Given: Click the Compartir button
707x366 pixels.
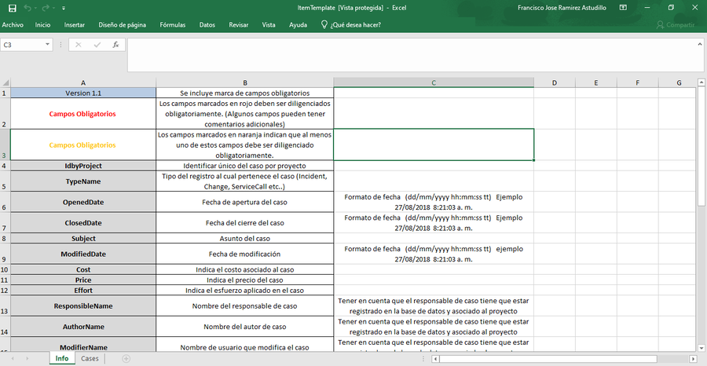Looking at the screenshot, I should [675, 25].
